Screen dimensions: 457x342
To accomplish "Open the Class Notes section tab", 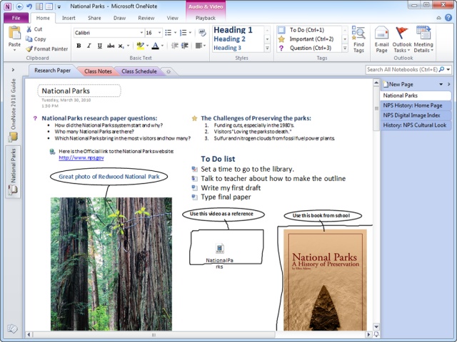I will coord(98,71).
